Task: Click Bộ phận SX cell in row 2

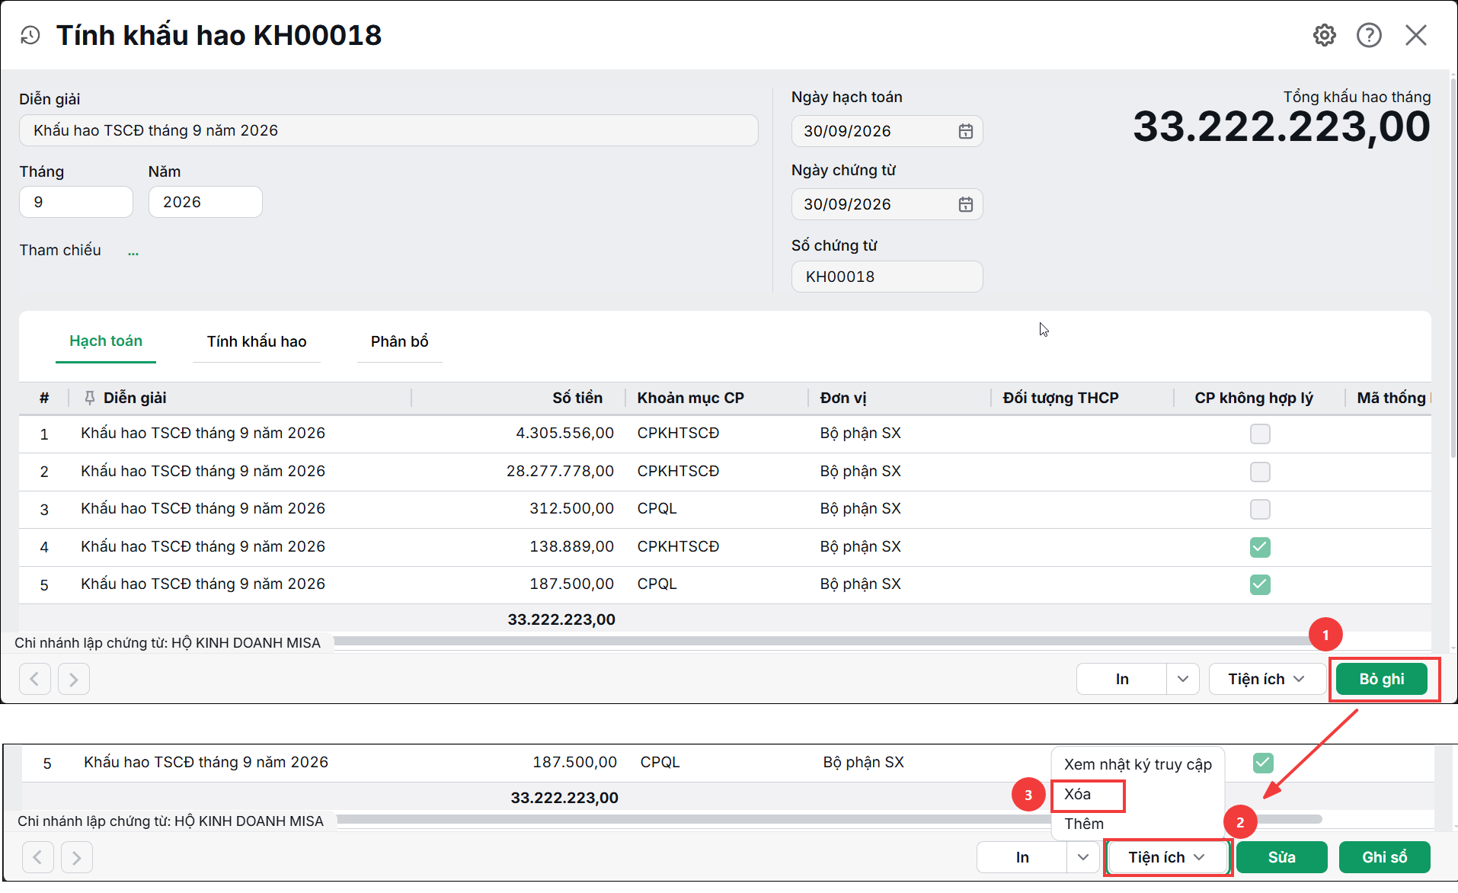Action: (x=860, y=471)
